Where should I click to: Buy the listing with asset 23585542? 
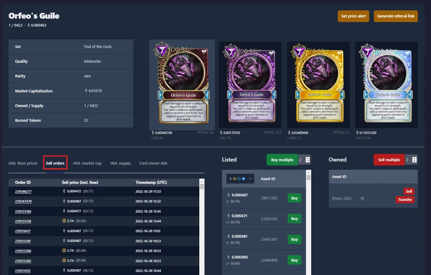coord(295,219)
